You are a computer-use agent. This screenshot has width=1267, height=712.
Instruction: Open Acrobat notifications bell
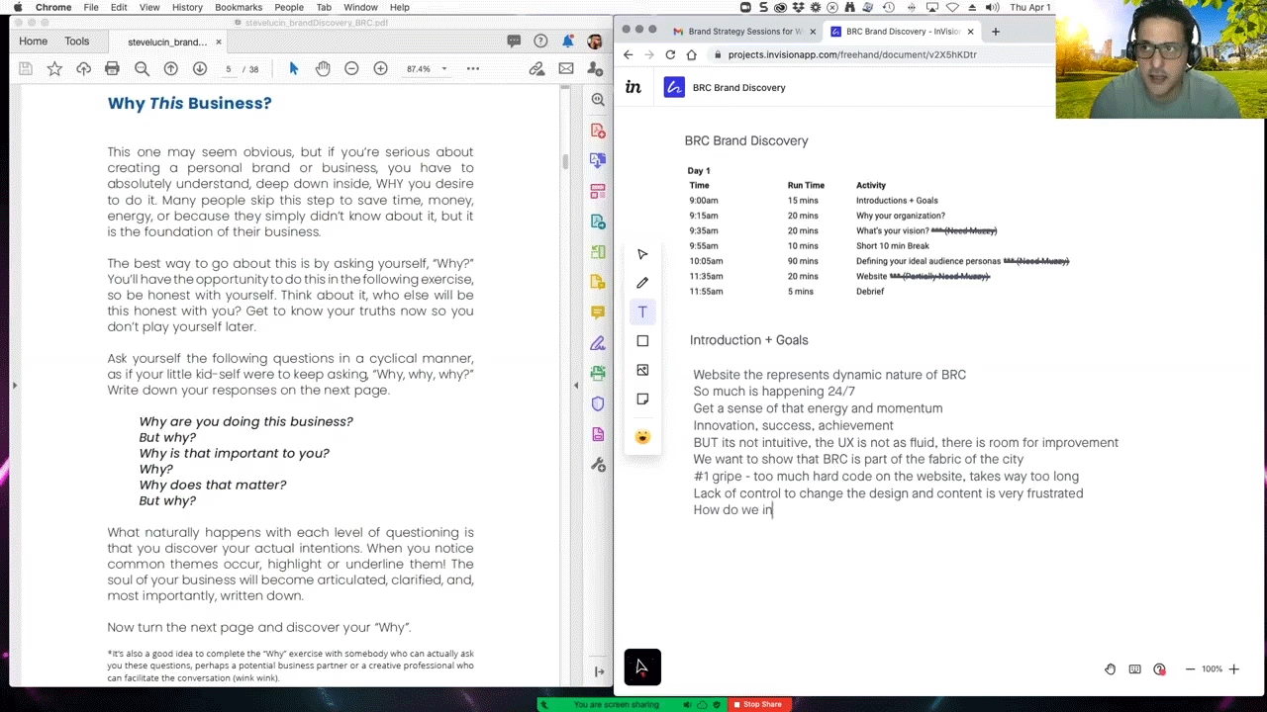point(567,42)
